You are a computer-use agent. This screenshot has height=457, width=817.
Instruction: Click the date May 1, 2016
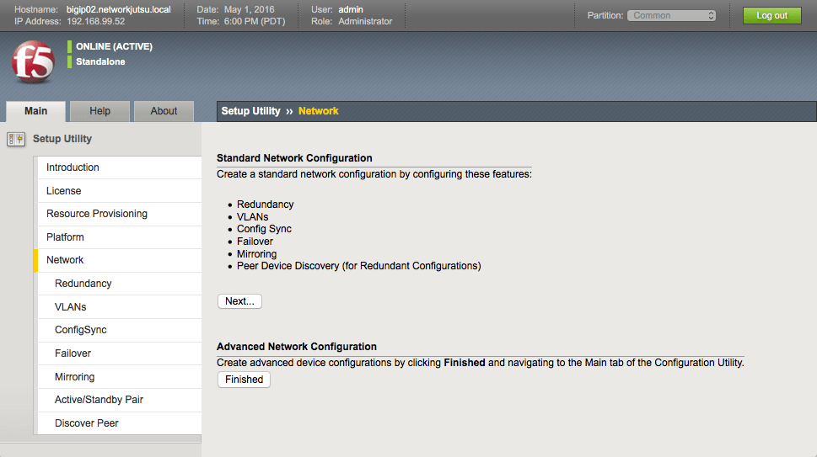coord(249,9)
